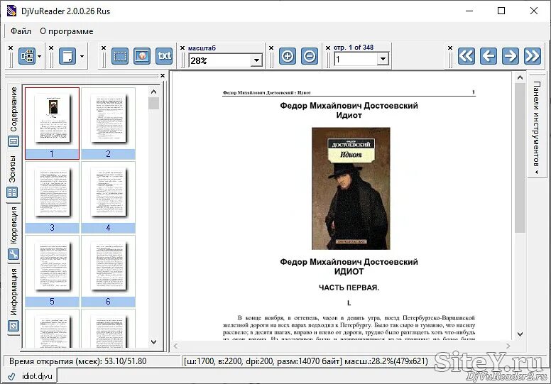Close the масштаб toolbar group

click(182, 48)
